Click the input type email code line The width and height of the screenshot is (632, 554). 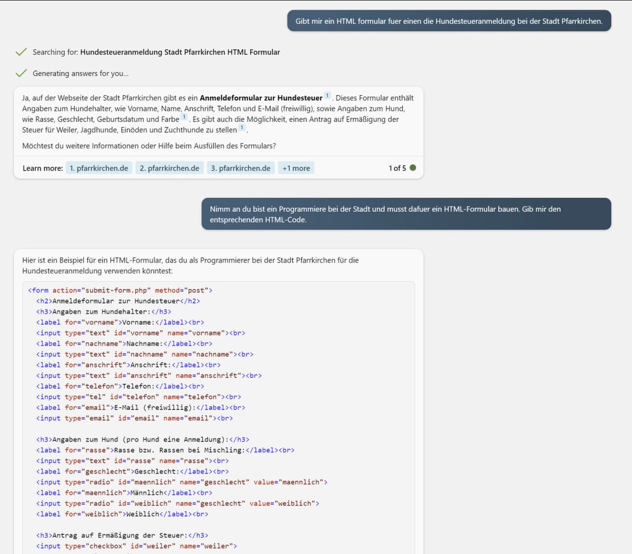[x=134, y=418]
